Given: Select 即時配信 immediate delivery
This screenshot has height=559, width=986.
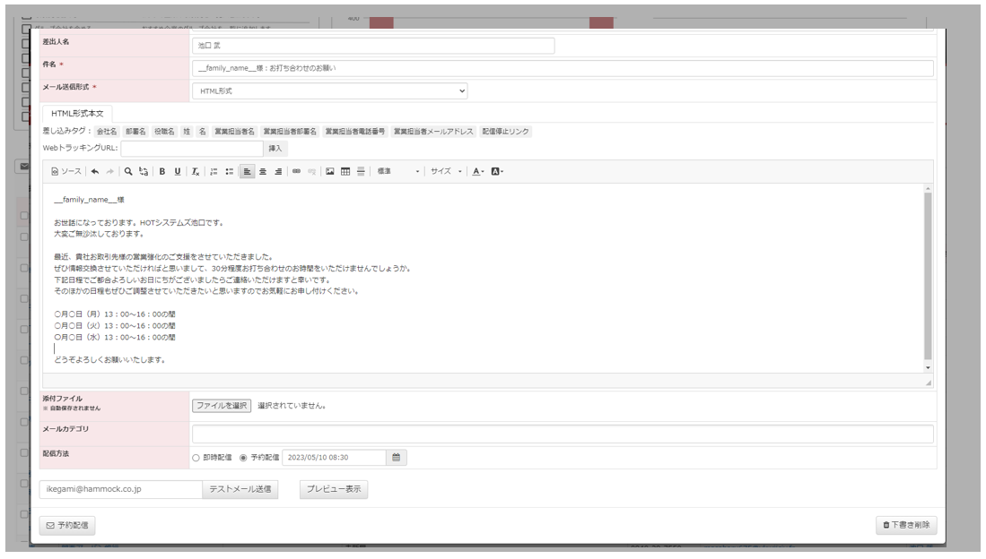Looking at the screenshot, I should tap(196, 458).
